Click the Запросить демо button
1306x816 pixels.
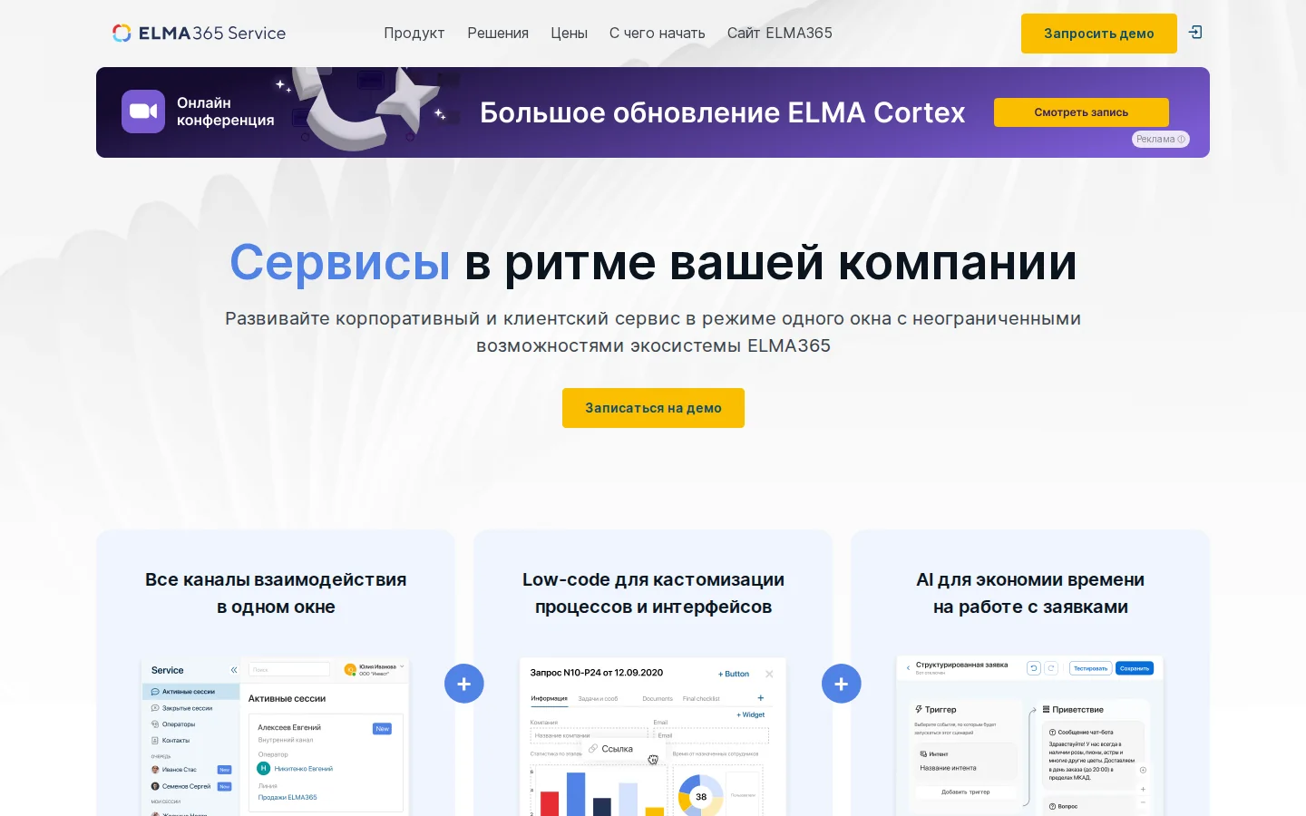point(1098,34)
